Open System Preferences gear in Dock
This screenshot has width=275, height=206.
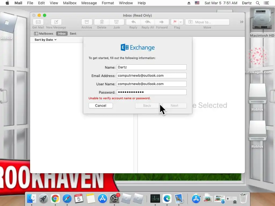coord(114,199)
